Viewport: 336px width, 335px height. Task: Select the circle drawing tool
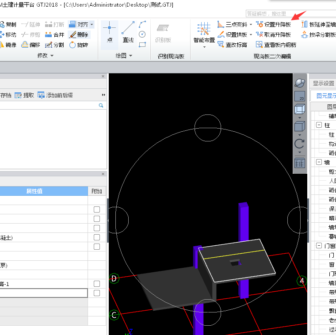click(142, 34)
